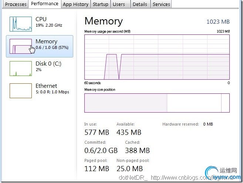Click the Memory mini graph thumbnail
Image resolution: width=243 pixels, height=183 pixels.
pyautogui.click(x=20, y=46)
